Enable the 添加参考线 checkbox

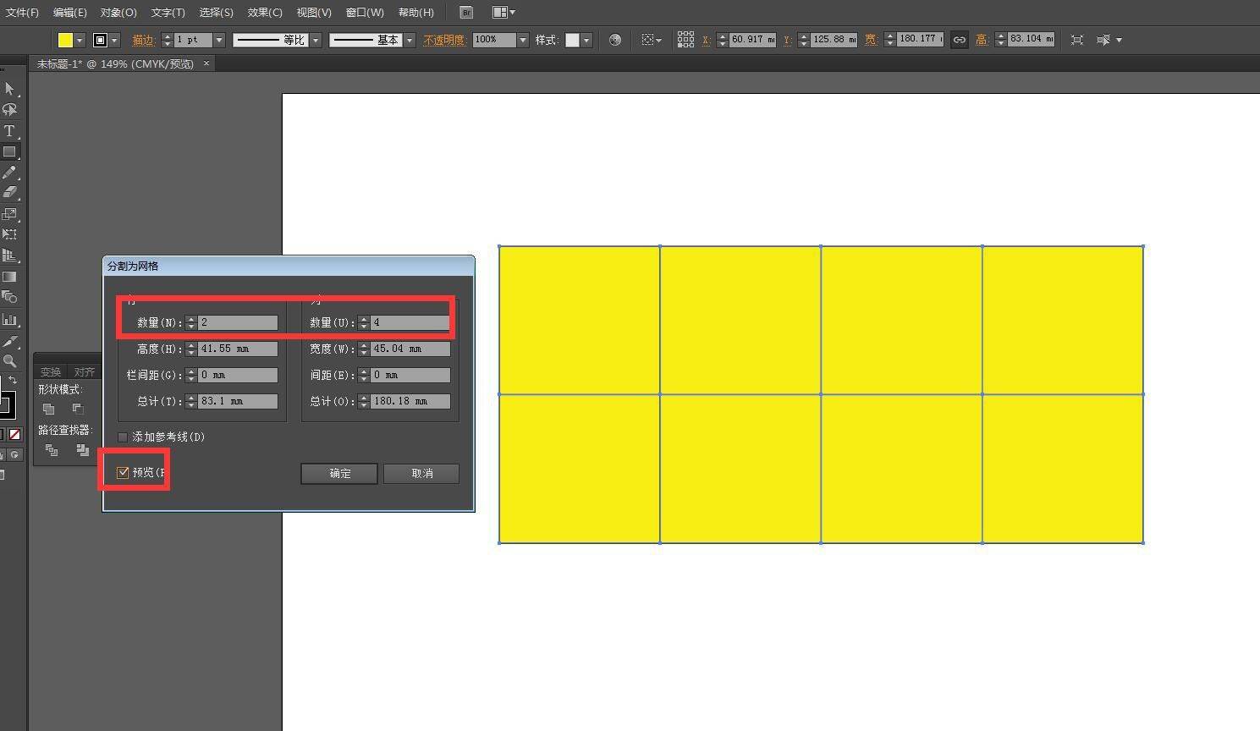tap(123, 437)
